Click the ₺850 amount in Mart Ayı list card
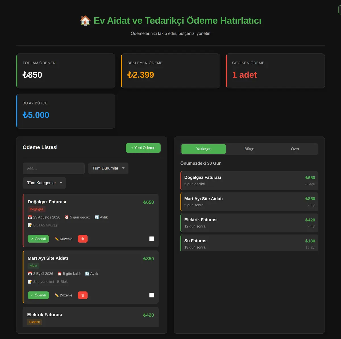The height and width of the screenshot is (339, 341). point(149,259)
